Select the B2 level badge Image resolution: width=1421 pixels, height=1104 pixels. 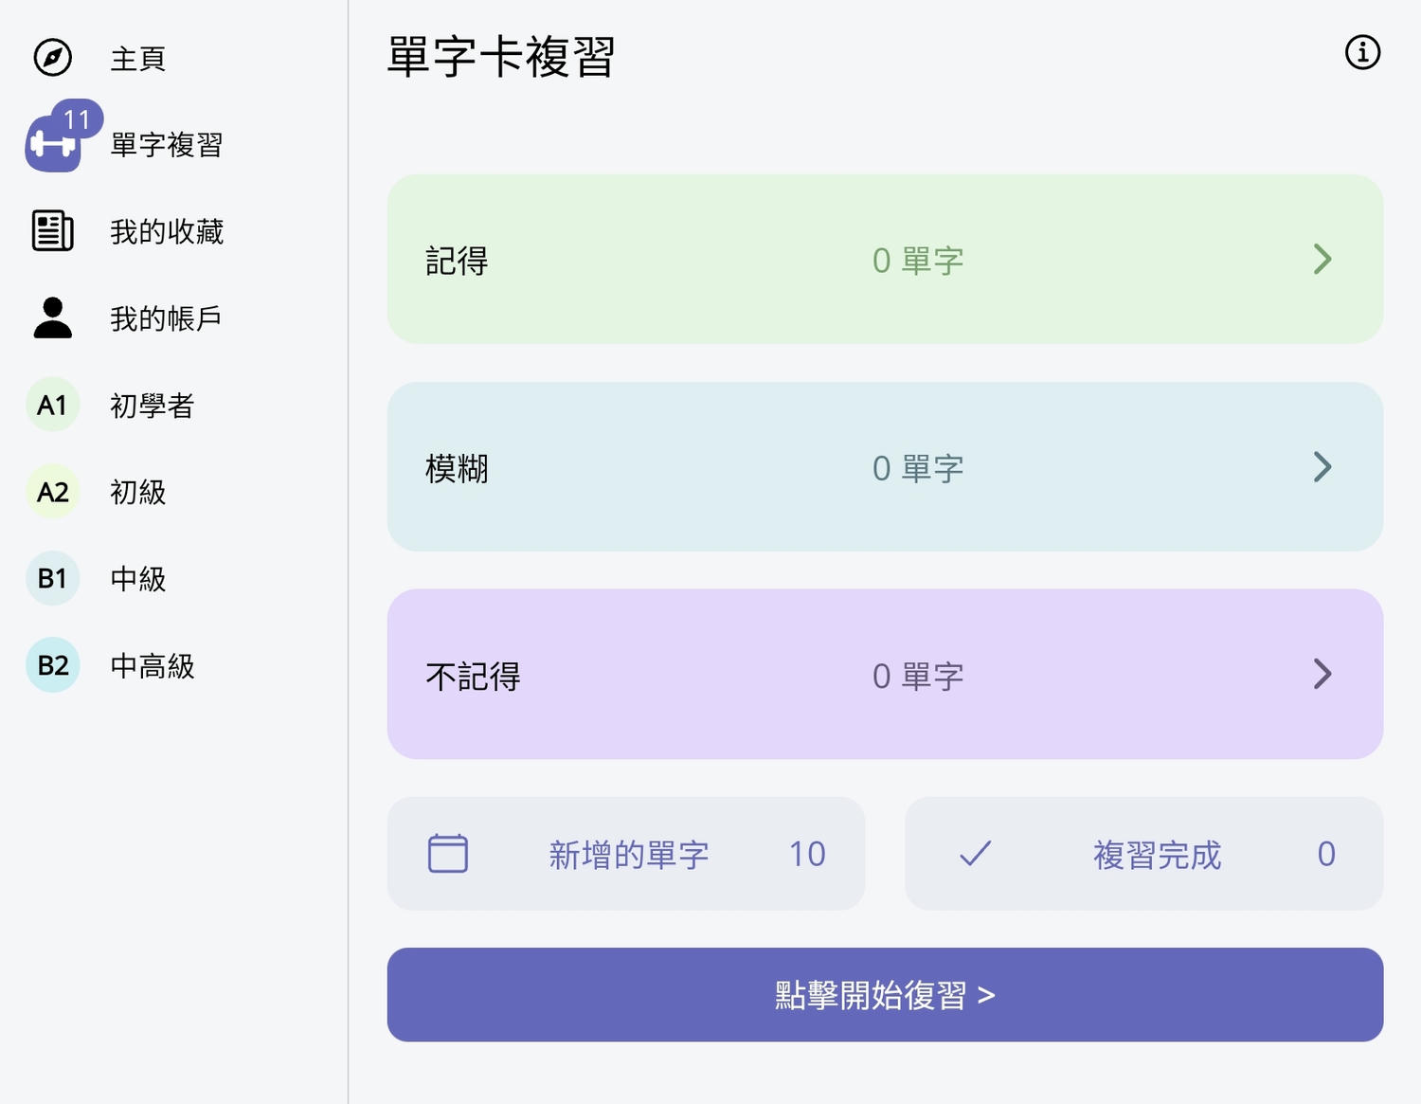pos(53,665)
